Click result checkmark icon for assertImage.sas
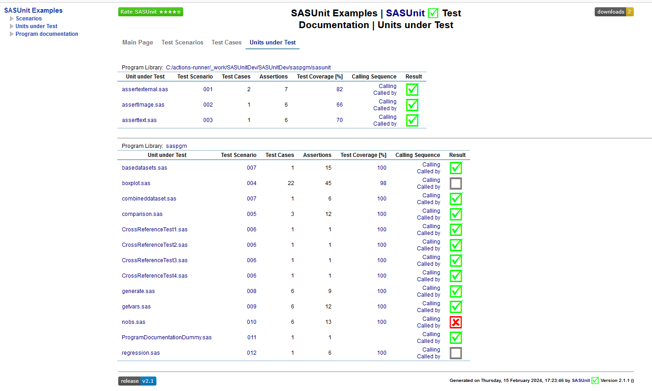 (412, 105)
